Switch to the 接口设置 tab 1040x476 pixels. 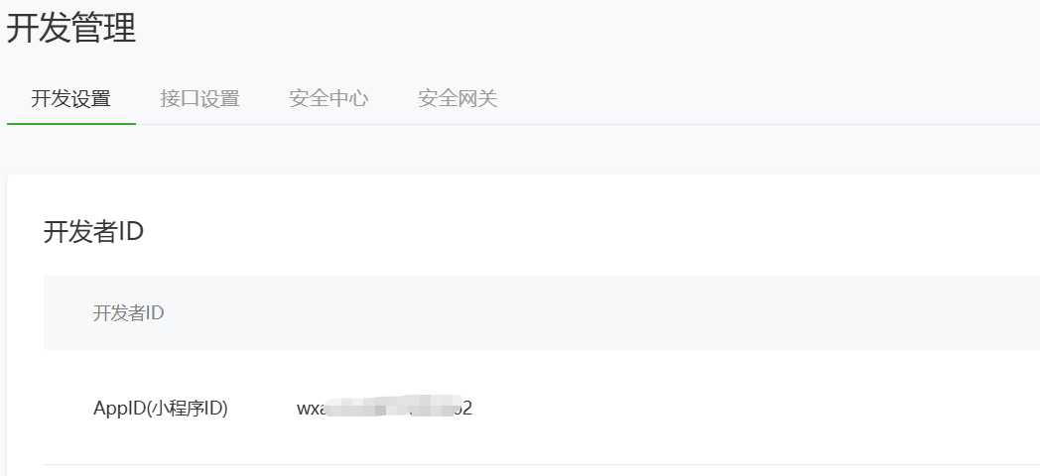(x=199, y=99)
